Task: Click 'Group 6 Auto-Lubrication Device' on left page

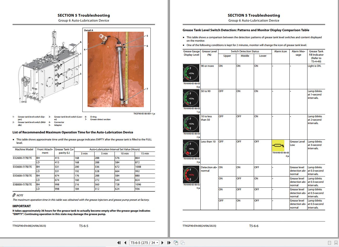Action: tap(84, 21)
